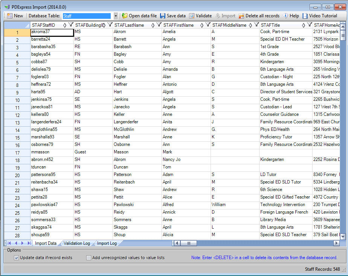This screenshot has width=348, height=276.
Task: Open the Database Table dropdown arrow
Action: pyautogui.click(x=116, y=16)
